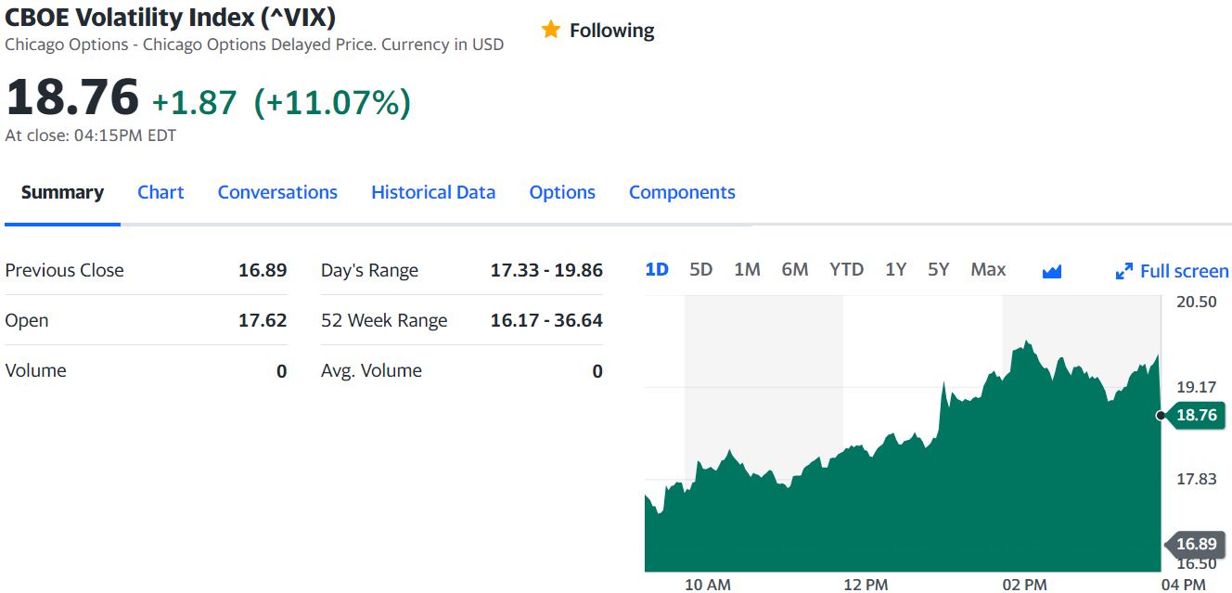1232x593 pixels.
Task: Click the (+11.07%) percent change
Action: coord(332,102)
